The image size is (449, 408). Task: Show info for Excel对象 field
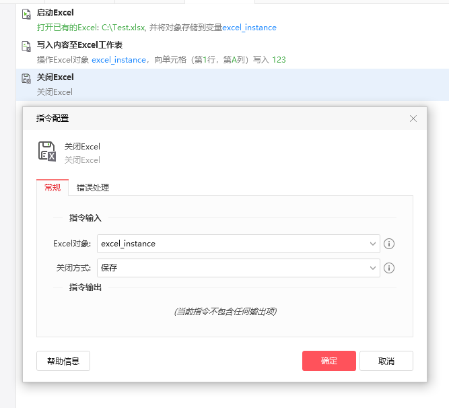(x=389, y=244)
